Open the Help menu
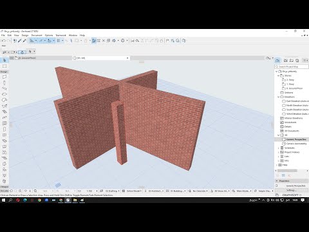 coord(82,35)
